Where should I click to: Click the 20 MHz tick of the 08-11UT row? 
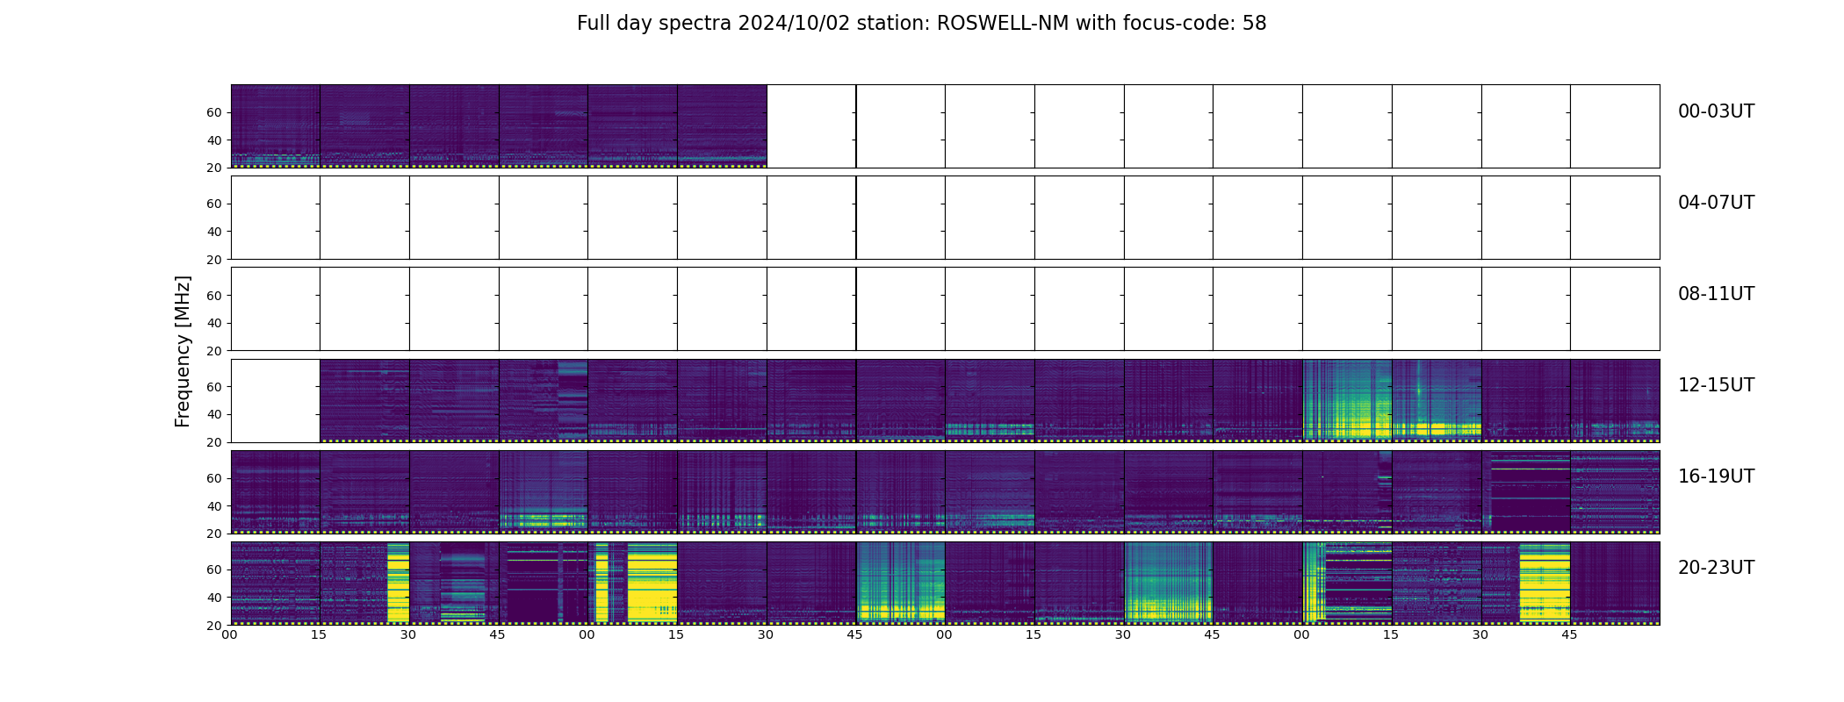point(214,351)
